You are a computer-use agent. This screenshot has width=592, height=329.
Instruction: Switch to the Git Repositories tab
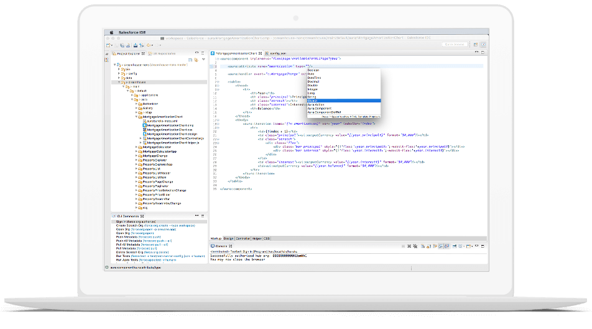click(162, 53)
